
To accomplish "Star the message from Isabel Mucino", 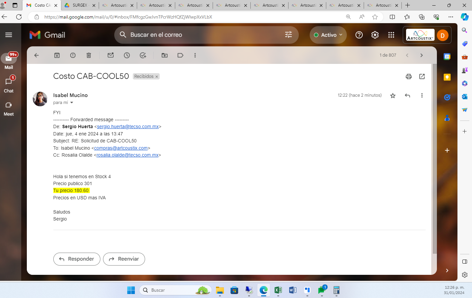I will 393,95.
